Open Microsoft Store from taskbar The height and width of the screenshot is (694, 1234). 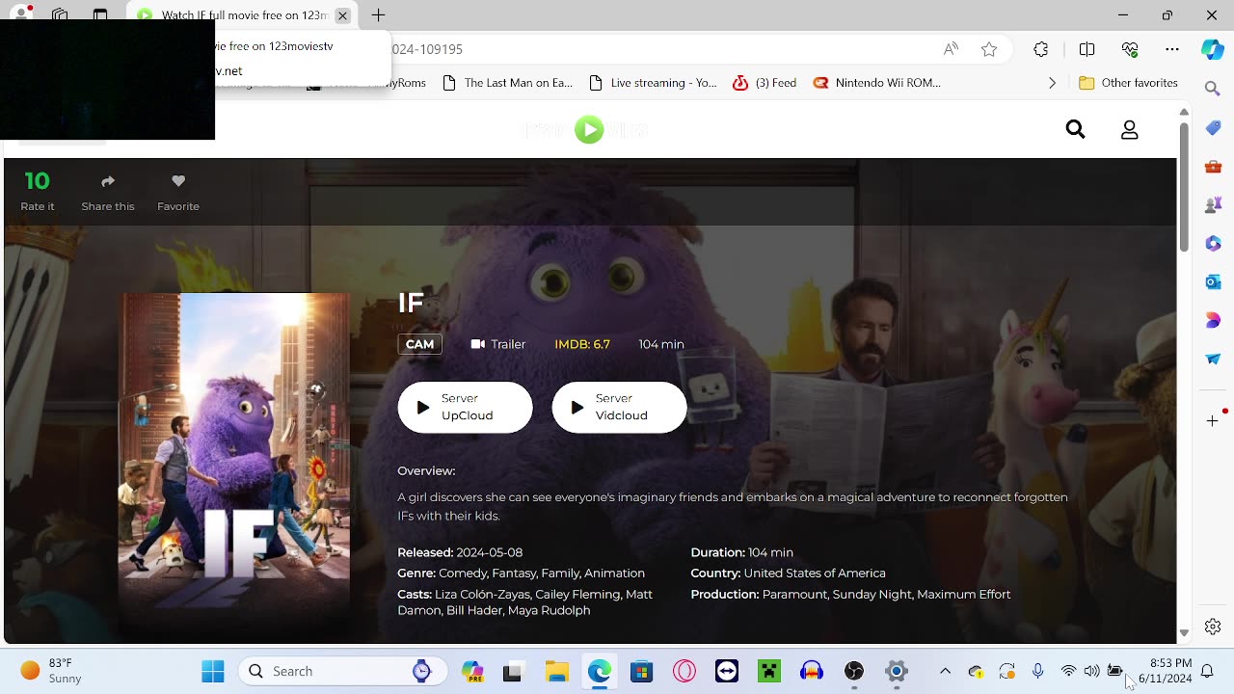tap(641, 671)
